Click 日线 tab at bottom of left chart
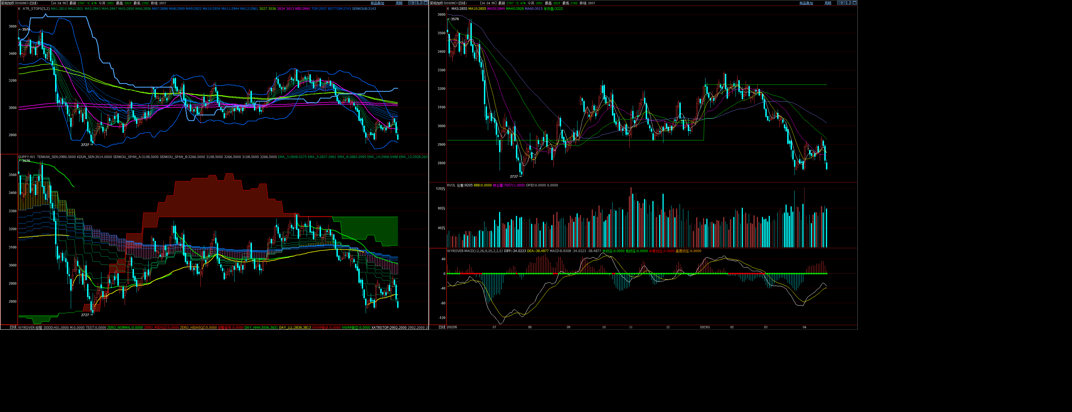The height and width of the screenshot is (412, 1072). [x=13, y=327]
